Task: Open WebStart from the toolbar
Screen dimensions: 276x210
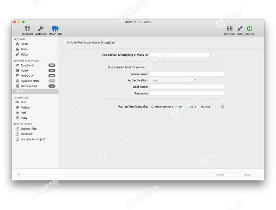Action: click(27, 30)
